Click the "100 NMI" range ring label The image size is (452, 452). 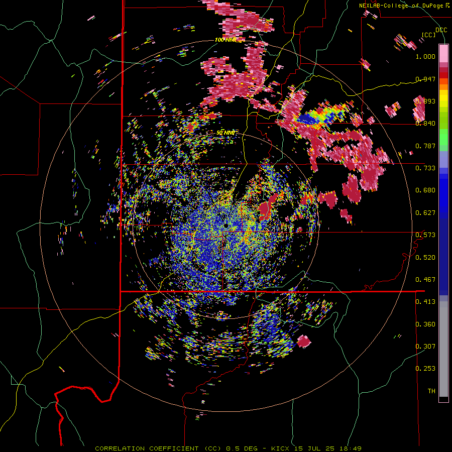click(225, 40)
